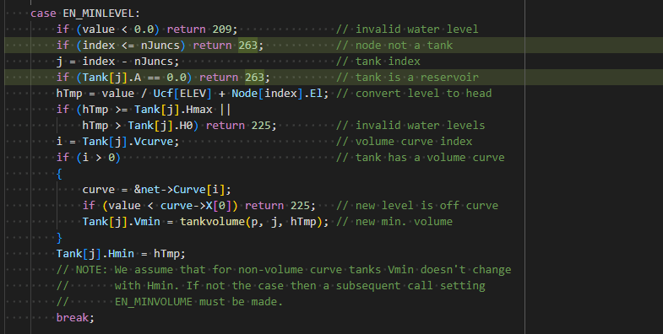The width and height of the screenshot is (663, 334).
Task: Click the highlighted 263 in the nJuncs line
Action: pyautogui.click(x=247, y=46)
